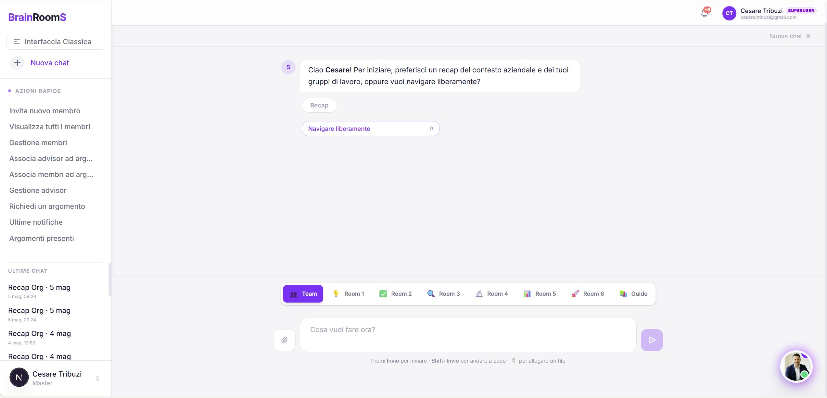Screen dimensions: 827x398
Task: Expand the Cesare Tribuzi Master account switcher
Action: click(97, 378)
